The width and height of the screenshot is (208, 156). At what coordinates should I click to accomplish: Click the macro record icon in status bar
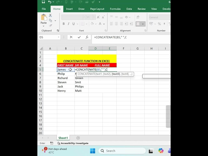point(52,143)
